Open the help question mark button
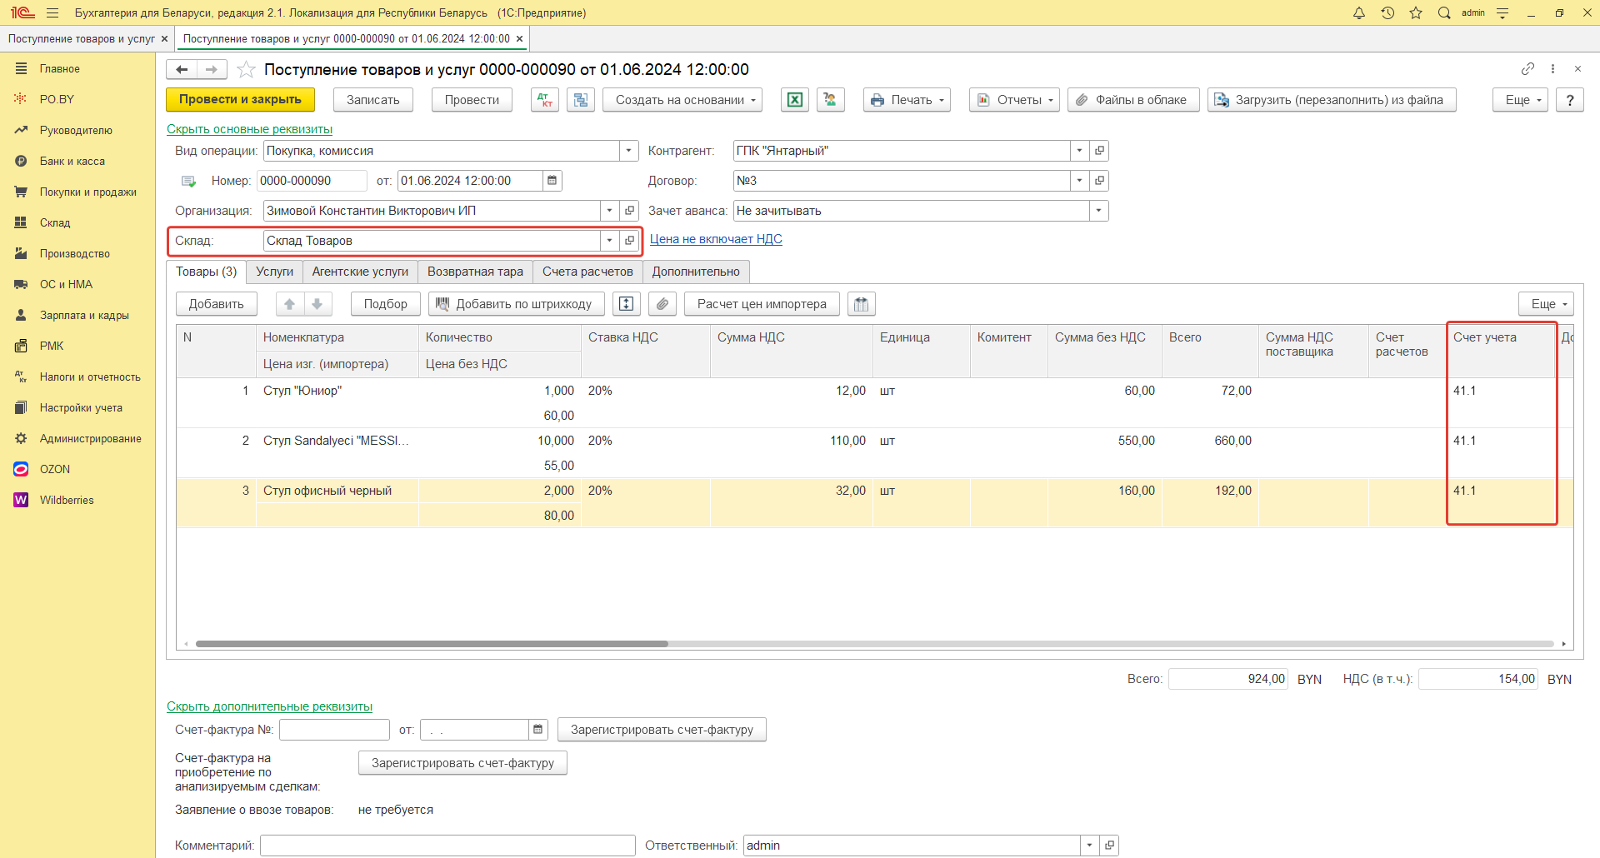Image resolution: width=1600 pixels, height=858 pixels. tap(1570, 100)
